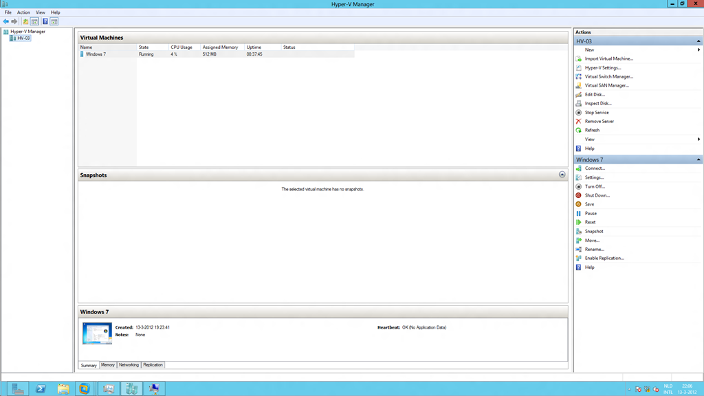Viewport: 704px width, 396px height.
Task: Click the speaker volume icon in system tray
Action: coord(656,389)
